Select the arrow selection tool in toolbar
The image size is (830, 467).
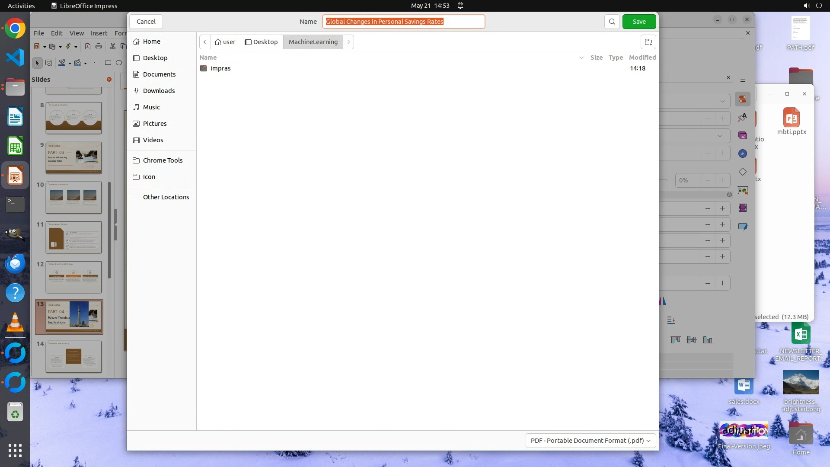click(x=37, y=63)
